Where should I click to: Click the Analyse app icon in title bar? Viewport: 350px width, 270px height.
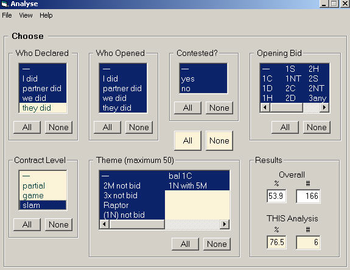click(x=4, y=4)
